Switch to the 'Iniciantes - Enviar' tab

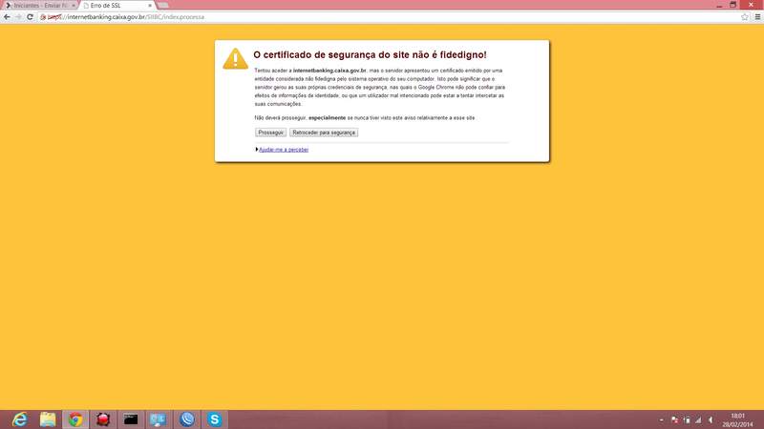click(40, 6)
